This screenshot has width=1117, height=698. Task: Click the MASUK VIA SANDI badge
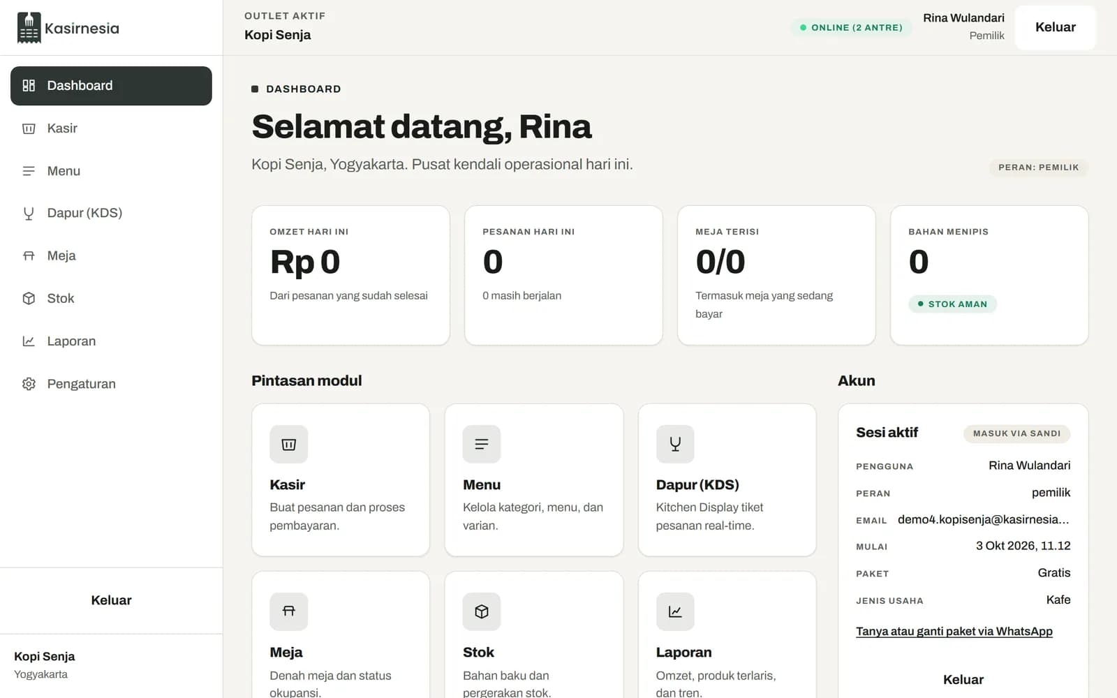coord(1016,433)
